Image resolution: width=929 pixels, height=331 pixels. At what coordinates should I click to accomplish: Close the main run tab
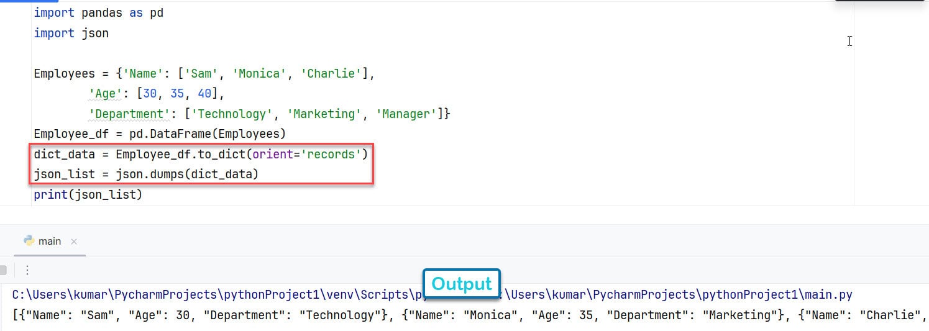[x=74, y=242]
